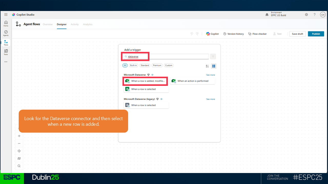Open the app launcher waffle icon

point(6,15)
